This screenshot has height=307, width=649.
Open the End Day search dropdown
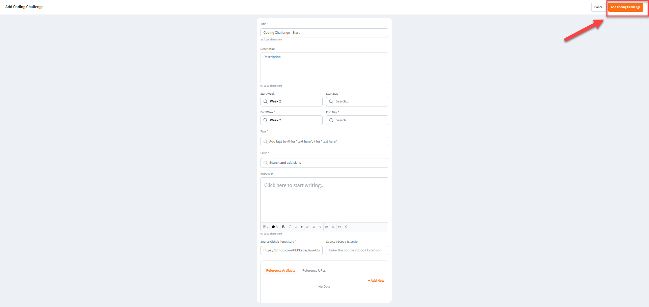pyautogui.click(x=357, y=120)
